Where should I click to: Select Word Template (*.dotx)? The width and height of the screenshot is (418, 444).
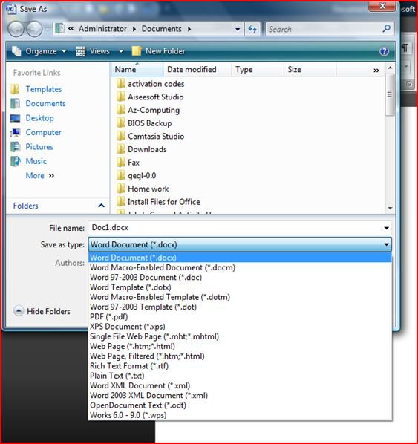coord(240,287)
